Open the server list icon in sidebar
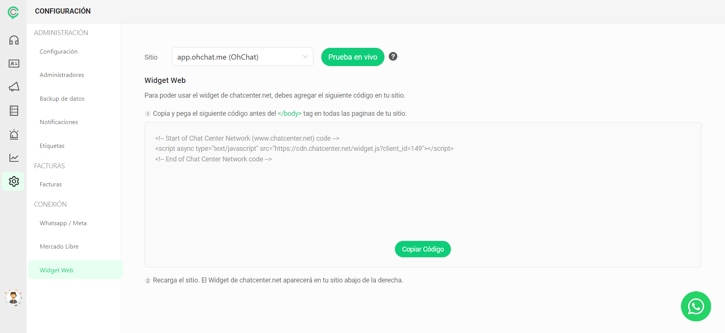Viewport: 725px width, 333px height. click(14, 110)
